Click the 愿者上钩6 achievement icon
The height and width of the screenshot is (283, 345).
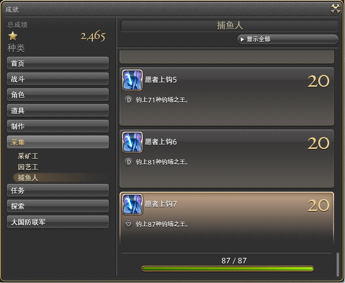coord(132,142)
